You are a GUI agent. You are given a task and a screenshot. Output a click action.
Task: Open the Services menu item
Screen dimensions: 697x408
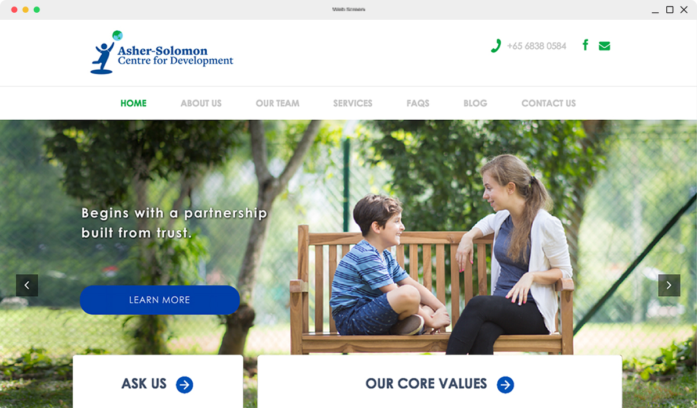tap(353, 103)
